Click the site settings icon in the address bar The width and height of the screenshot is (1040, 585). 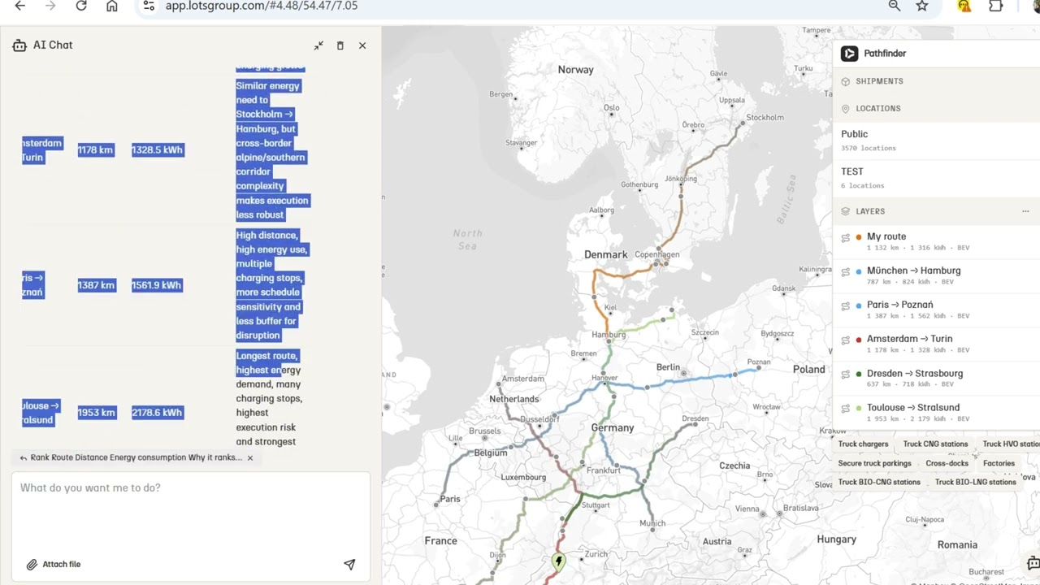click(149, 6)
